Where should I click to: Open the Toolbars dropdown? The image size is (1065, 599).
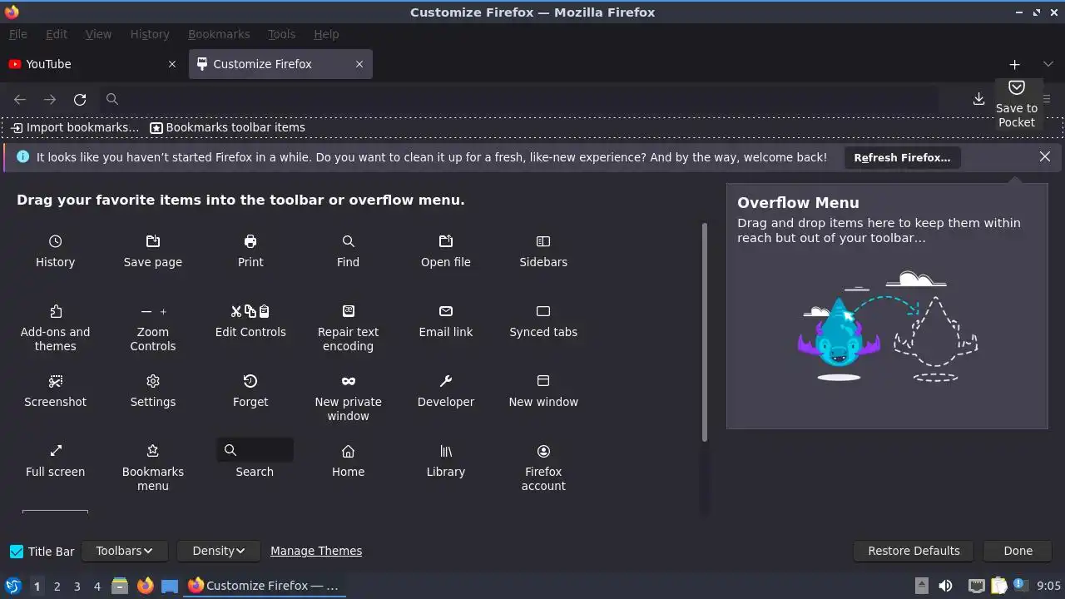pos(125,551)
